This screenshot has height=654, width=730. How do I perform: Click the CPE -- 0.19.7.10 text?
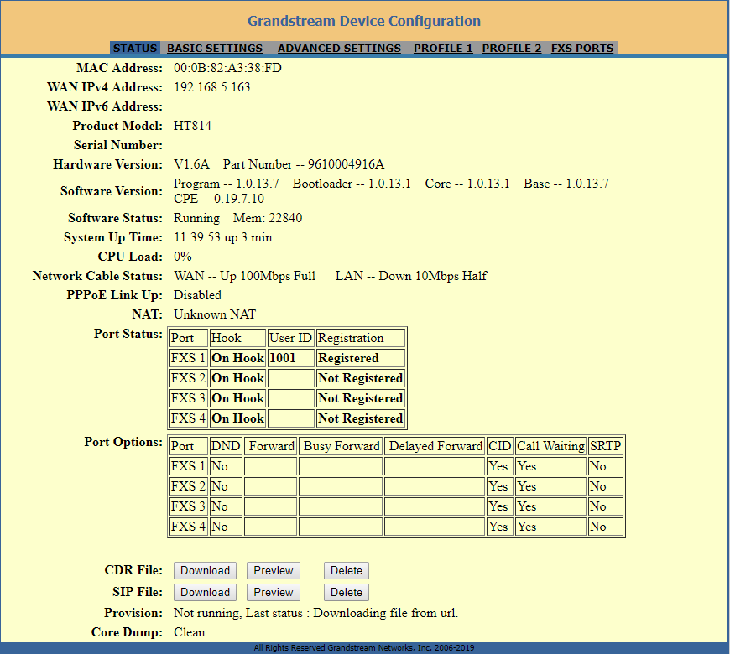point(219,199)
